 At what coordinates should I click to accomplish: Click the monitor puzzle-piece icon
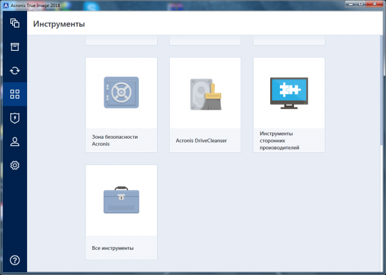[x=289, y=93]
